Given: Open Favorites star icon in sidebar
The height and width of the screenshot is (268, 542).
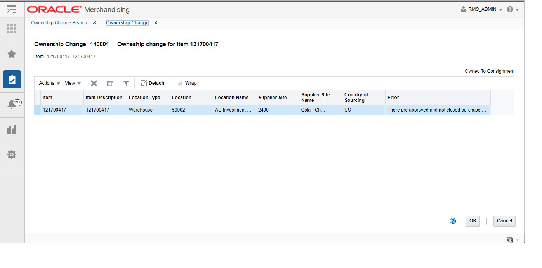Looking at the screenshot, I should 12,54.
